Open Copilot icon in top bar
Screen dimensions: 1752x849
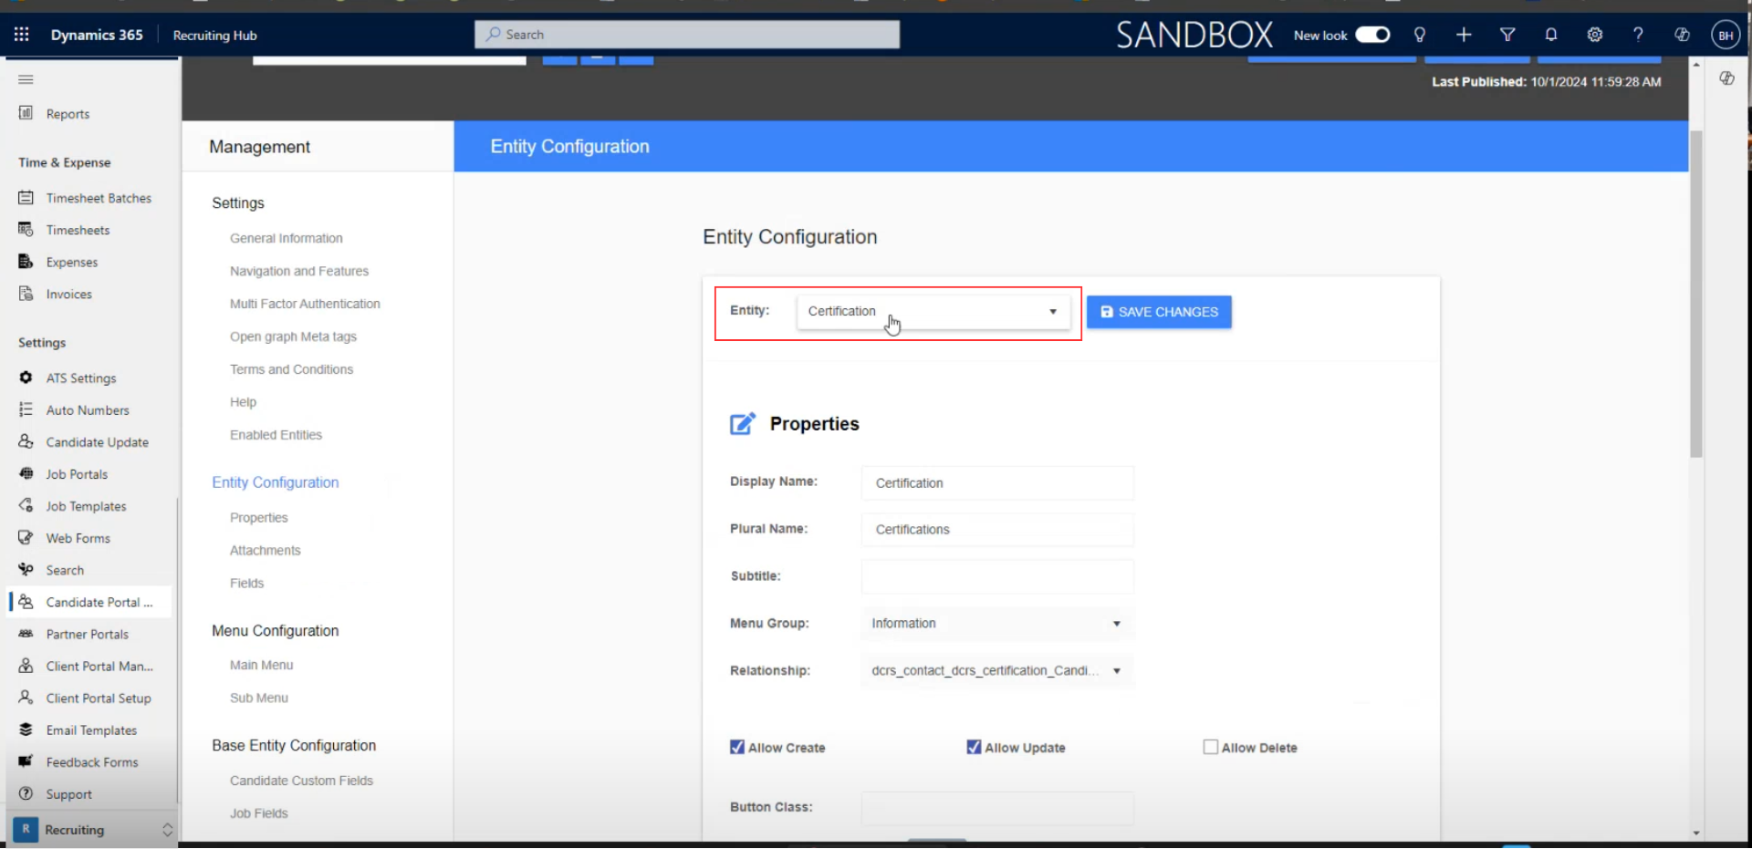(x=1682, y=35)
